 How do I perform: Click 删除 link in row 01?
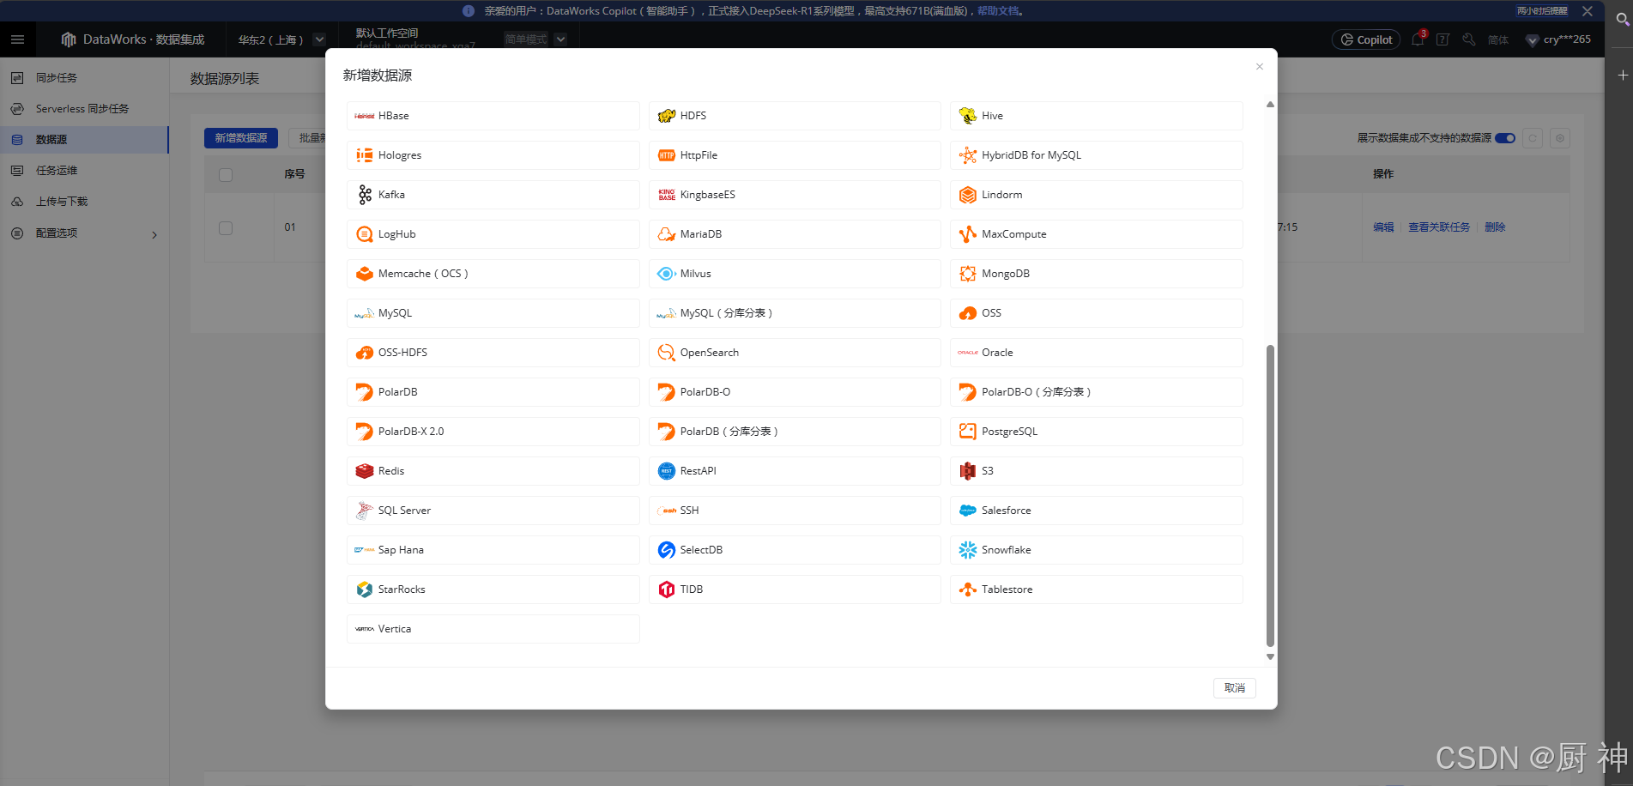point(1495,227)
